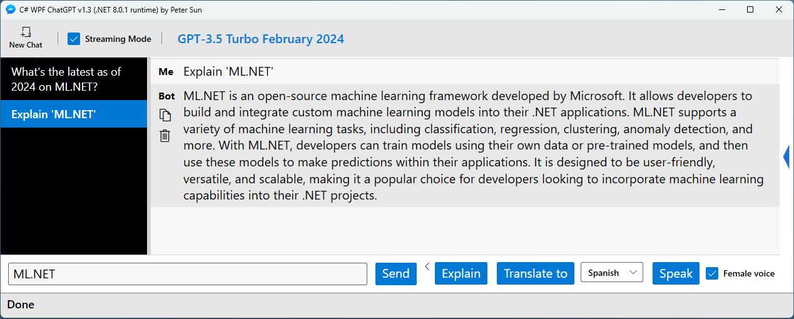The image size is (794, 319).
Task: Click the Explain button
Action: click(461, 273)
